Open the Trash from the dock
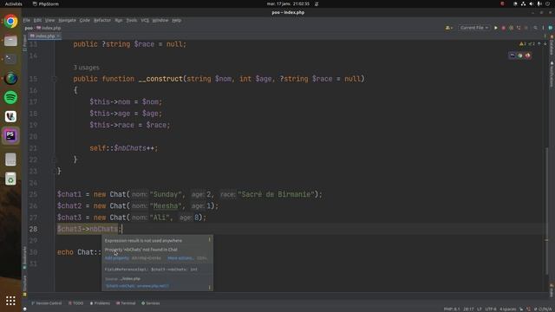This screenshot has height=312, width=555. tap(10, 179)
